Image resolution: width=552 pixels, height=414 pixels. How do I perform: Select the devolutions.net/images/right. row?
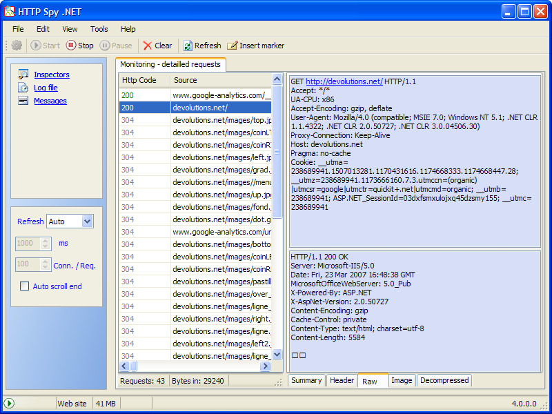pos(195,319)
